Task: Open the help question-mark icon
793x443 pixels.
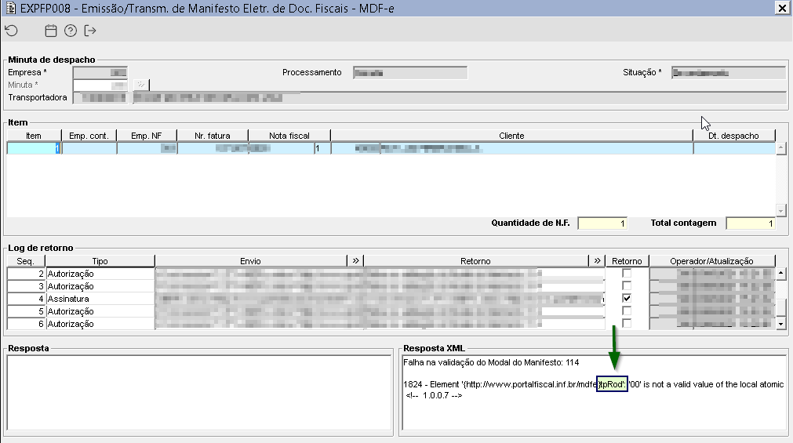Action: pos(71,31)
